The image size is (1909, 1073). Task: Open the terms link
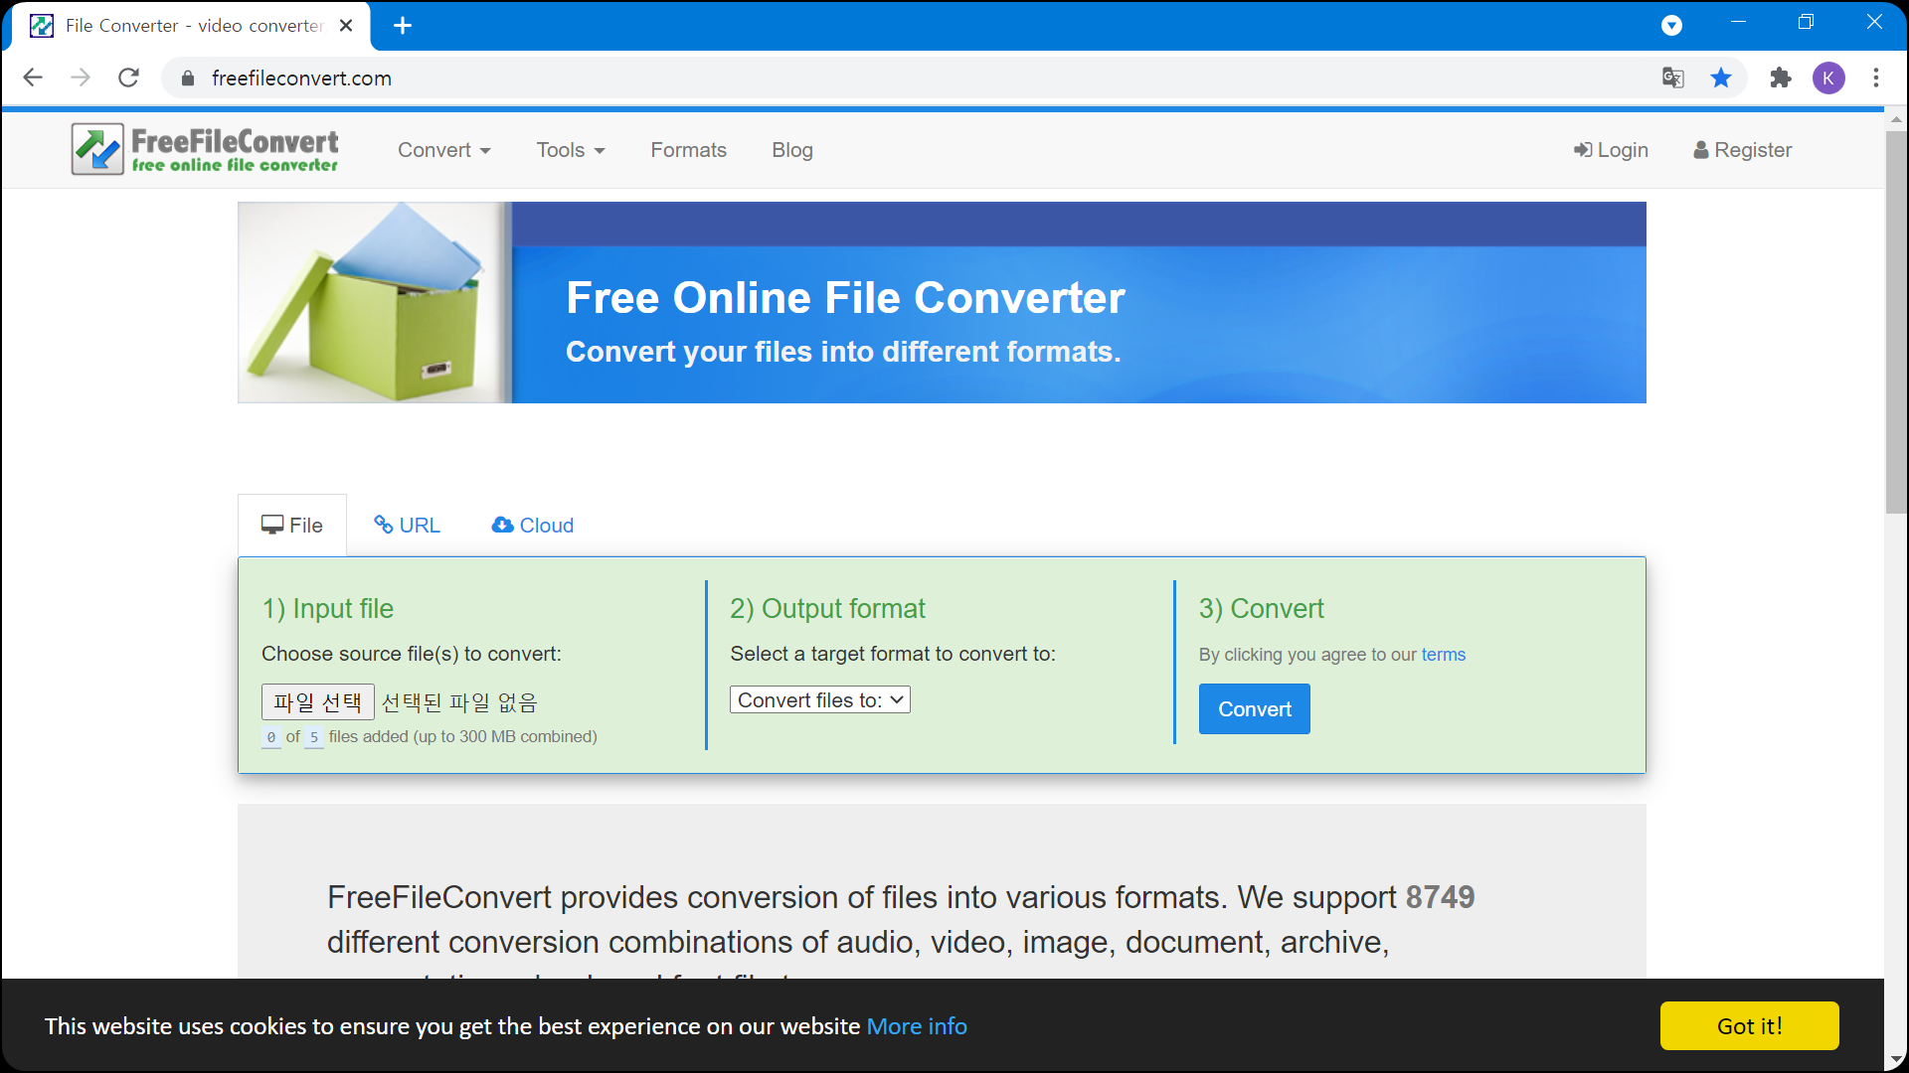coord(1444,654)
